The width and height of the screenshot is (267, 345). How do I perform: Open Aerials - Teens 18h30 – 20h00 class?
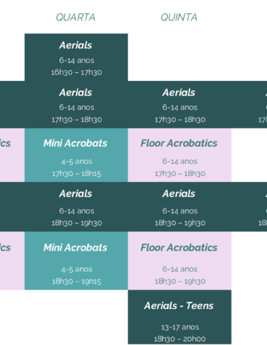[180, 317]
